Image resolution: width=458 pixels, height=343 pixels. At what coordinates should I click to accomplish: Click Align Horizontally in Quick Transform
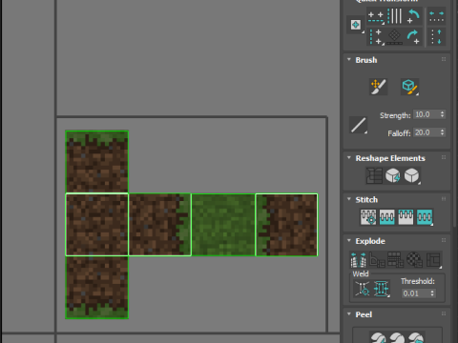coord(376,17)
